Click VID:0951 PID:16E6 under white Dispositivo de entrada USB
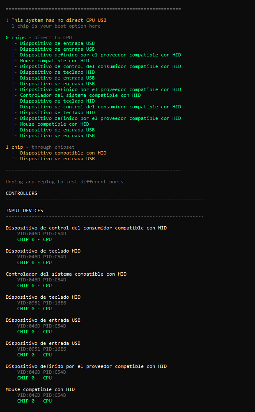 [41, 349]
